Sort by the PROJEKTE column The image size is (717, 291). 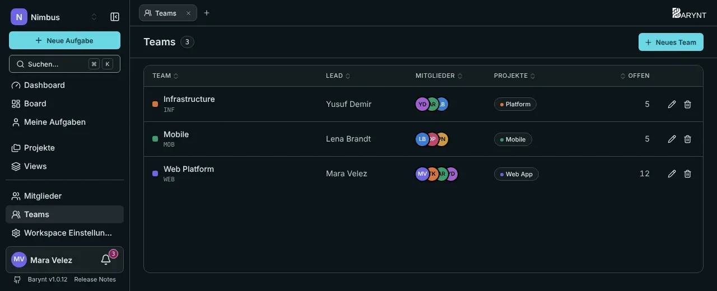[x=514, y=76]
